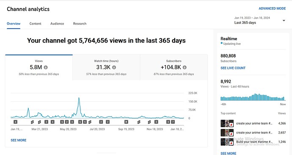Viewport: 292px width, 155px height.
Task: Click the 8,992 views count
Action: [226, 82]
